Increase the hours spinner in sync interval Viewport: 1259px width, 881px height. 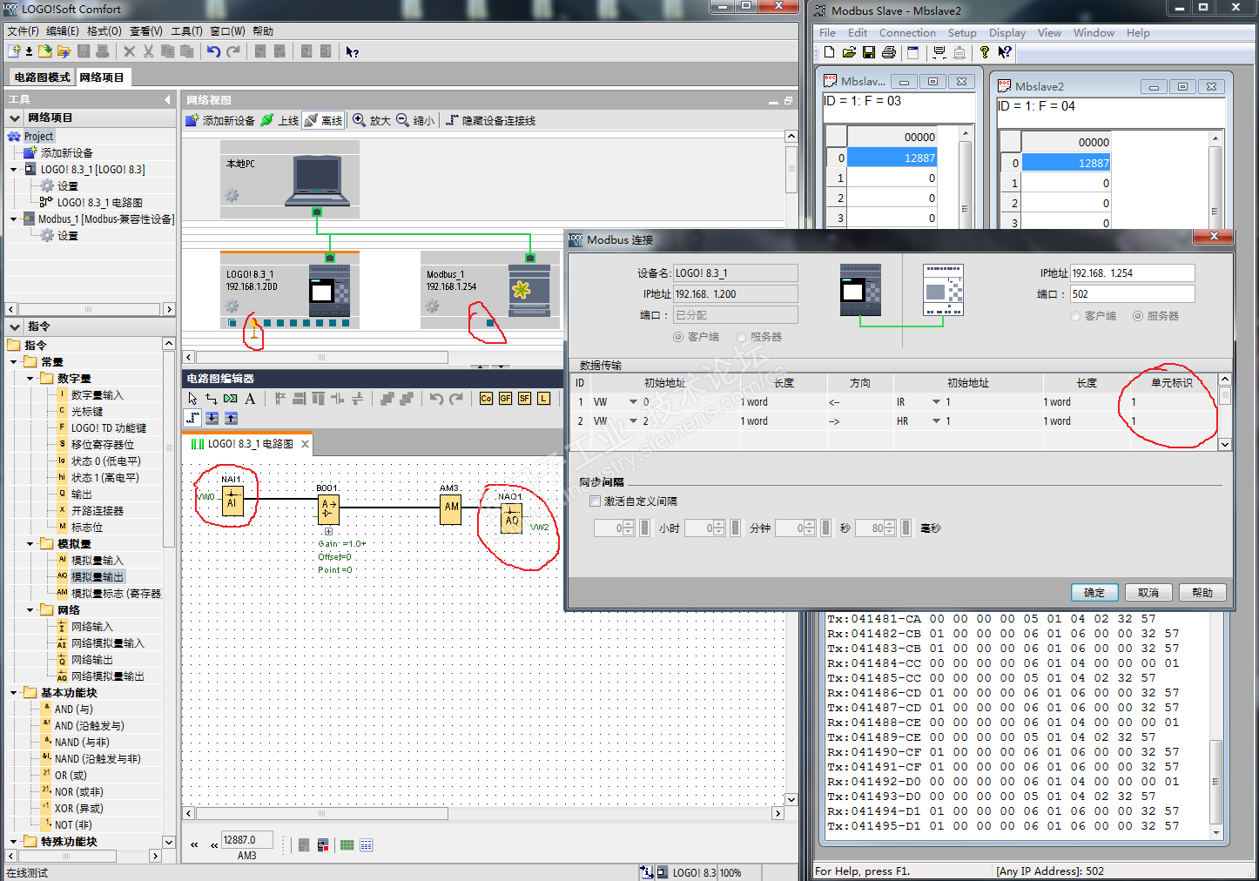click(x=629, y=524)
